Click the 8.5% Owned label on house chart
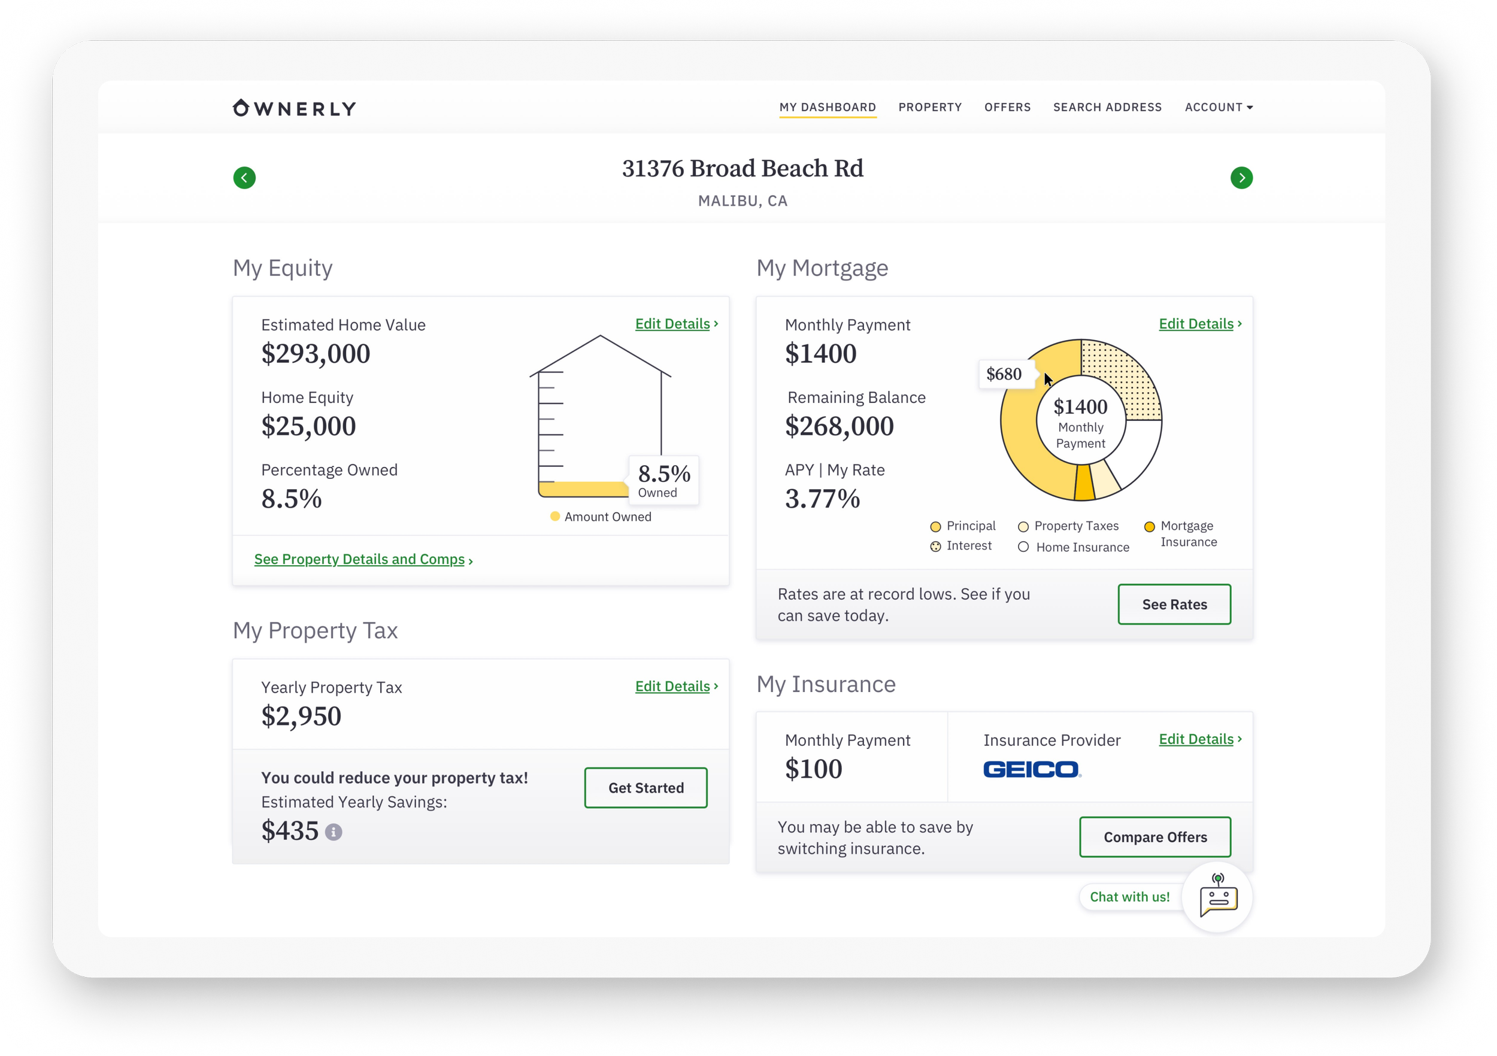The height and width of the screenshot is (1056, 1497). coord(663,481)
